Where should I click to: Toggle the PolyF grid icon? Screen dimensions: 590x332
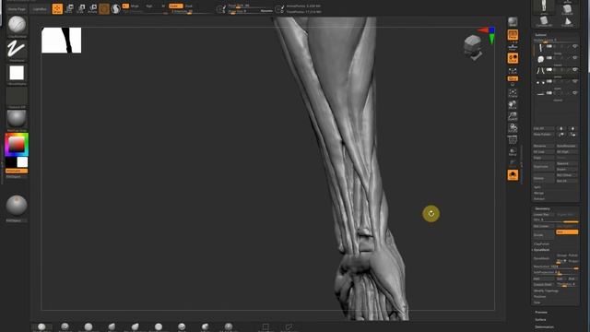[513, 139]
